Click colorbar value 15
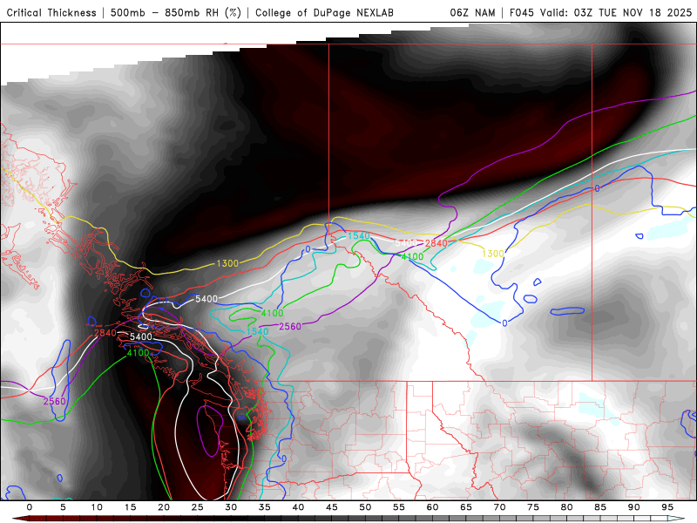 pos(130,507)
